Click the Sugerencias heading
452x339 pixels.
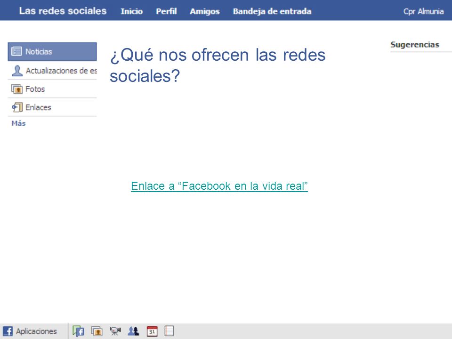tap(415, 45)
